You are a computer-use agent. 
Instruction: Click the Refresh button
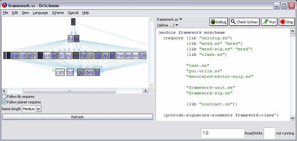click(77, 117)
